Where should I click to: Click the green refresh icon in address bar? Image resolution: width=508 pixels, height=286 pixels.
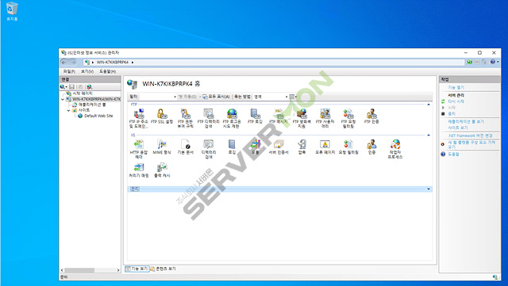coord(469,62)
